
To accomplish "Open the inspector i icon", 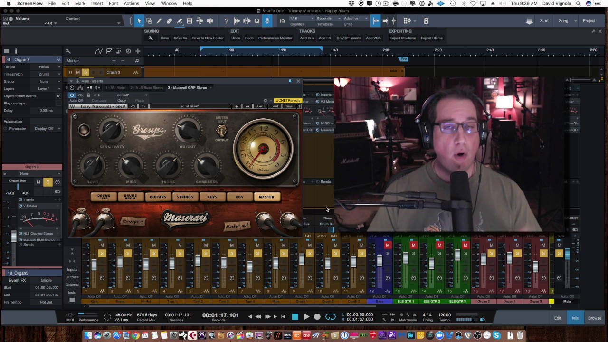I will [16, 51].
